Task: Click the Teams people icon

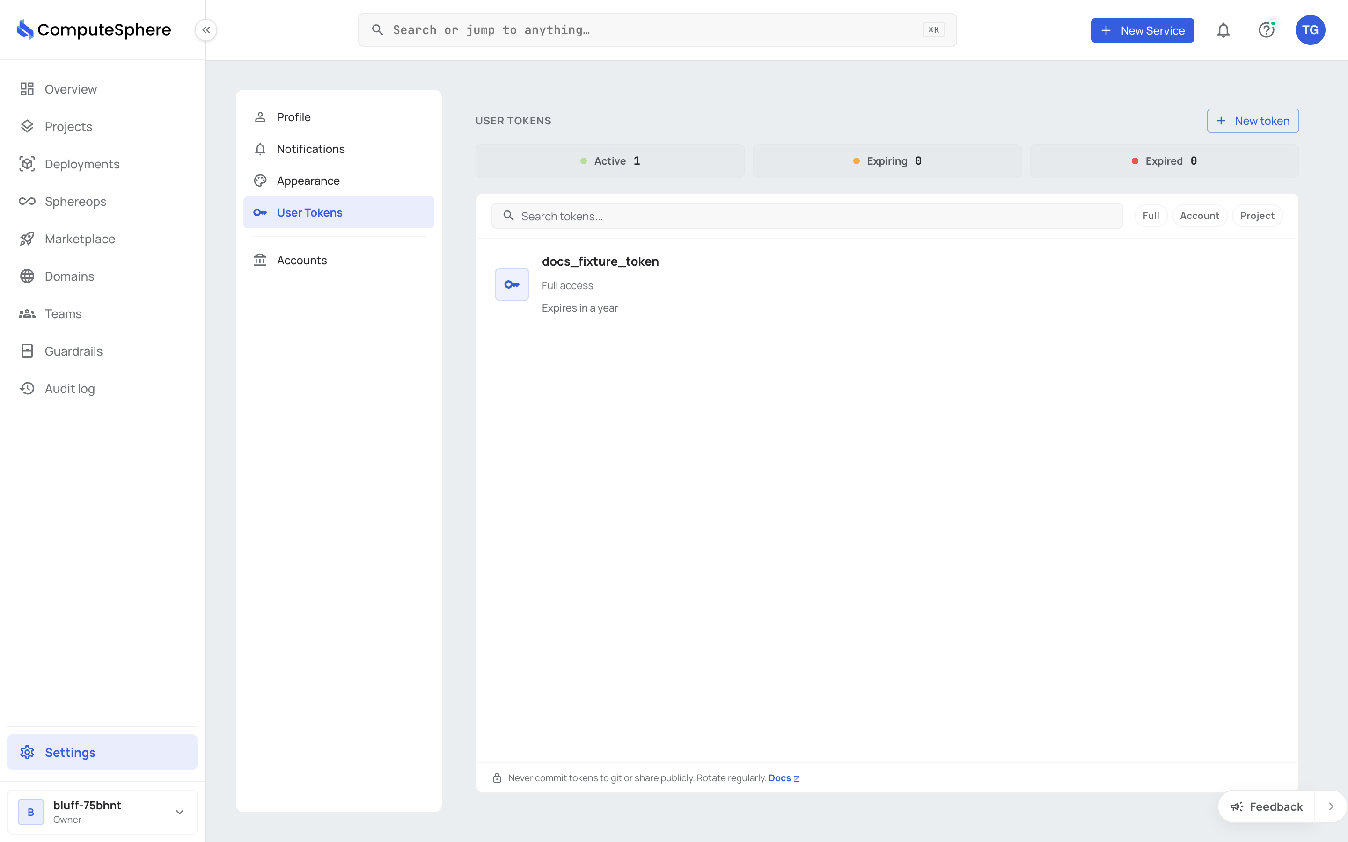Action: click(27, 313)
